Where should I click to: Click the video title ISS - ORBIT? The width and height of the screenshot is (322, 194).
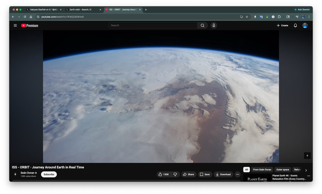click(48, 167)
